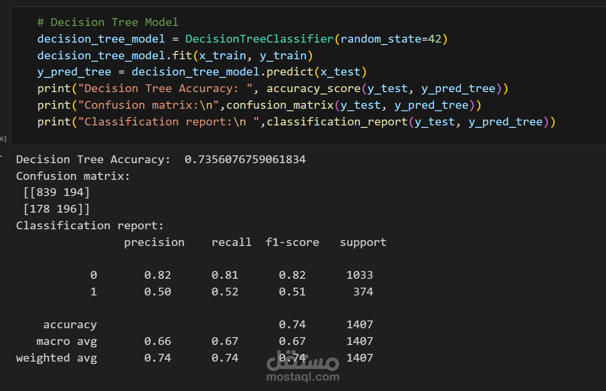The height and width of the screenshot is (391, 606).
Task: Click the predict method call in code
Action: [x=290, y=72]
